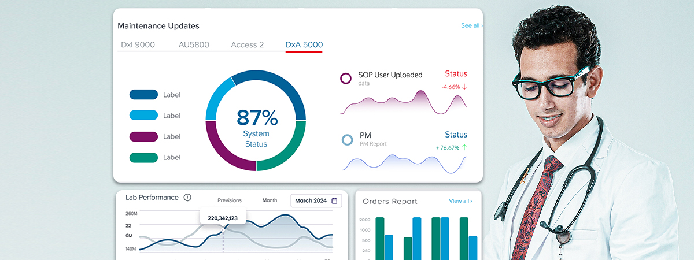Click See all in Maintenance Updates

[471, 25]
